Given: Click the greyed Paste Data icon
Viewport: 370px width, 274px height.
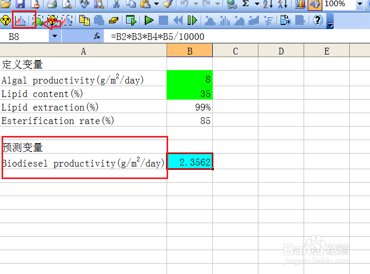Looking at the screenshot, I should click(x=99, y=21).
